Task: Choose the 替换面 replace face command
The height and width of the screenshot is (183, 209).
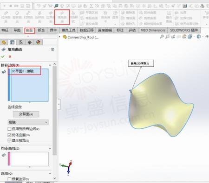Action: click(128, 18)
